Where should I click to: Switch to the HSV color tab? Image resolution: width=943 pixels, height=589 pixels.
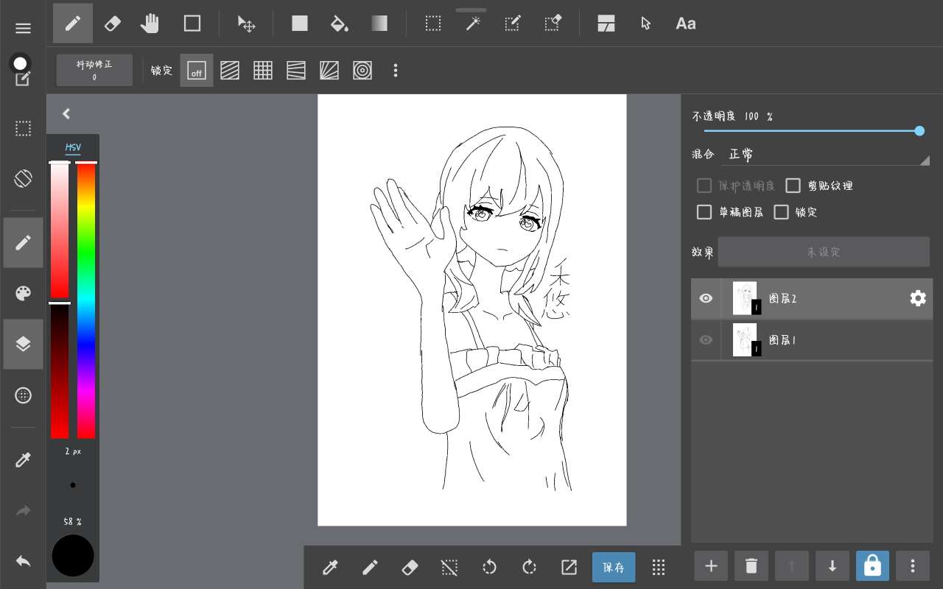(73, 147)
